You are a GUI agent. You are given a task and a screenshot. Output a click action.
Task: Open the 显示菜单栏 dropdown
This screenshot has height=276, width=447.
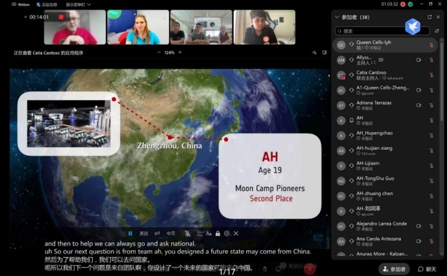click(x=78, y=4)
